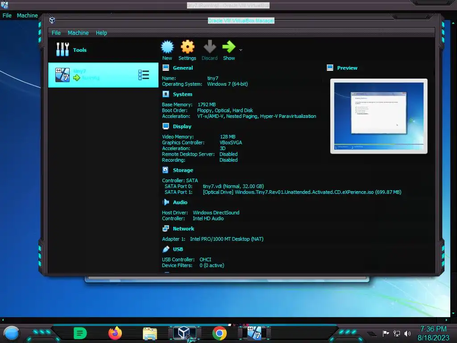Click the tiny7 preview thumbnail
Screen dimensions: 457x343
point(378,116)
